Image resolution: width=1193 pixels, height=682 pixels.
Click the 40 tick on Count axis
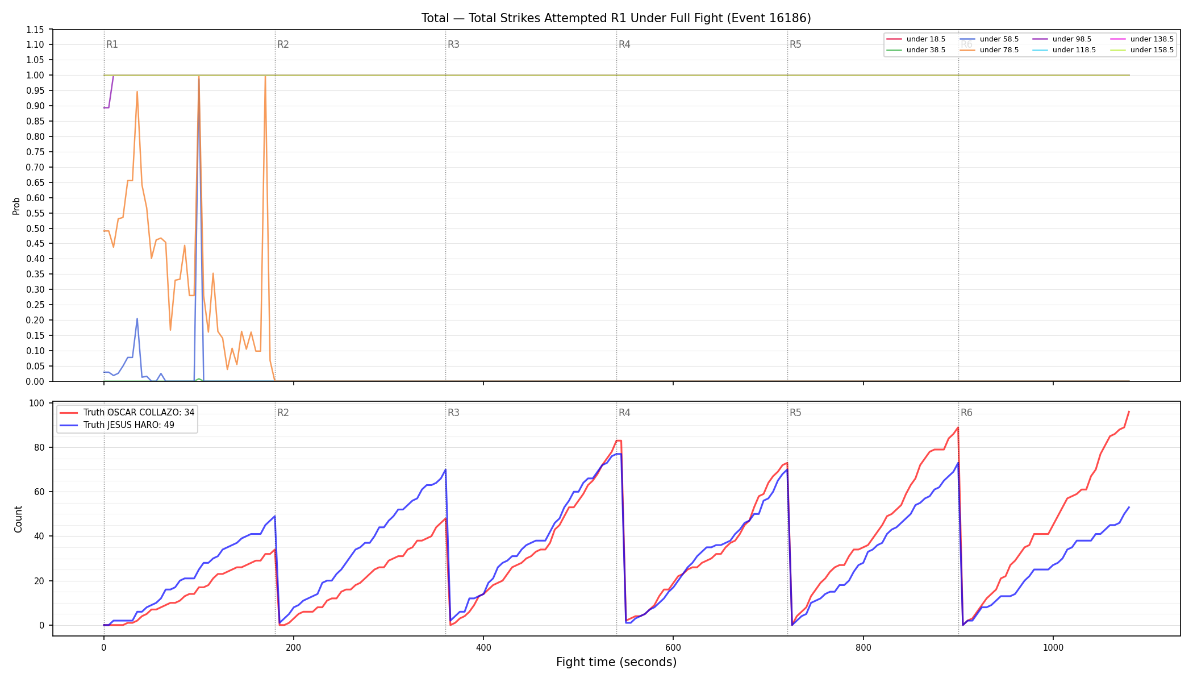click(39, 536)
